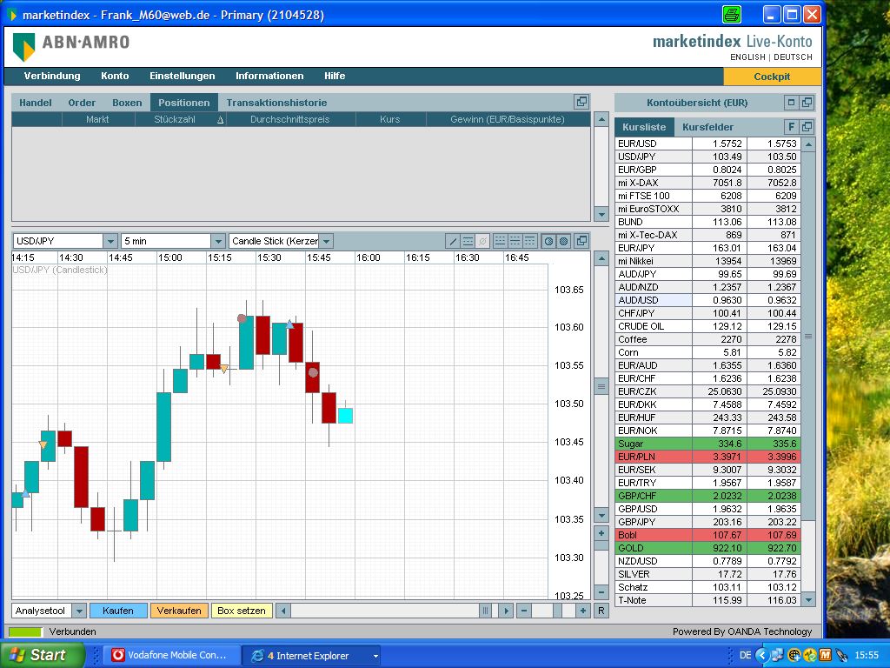Click the horizontal zoom slider handle

tap(557, 611)
